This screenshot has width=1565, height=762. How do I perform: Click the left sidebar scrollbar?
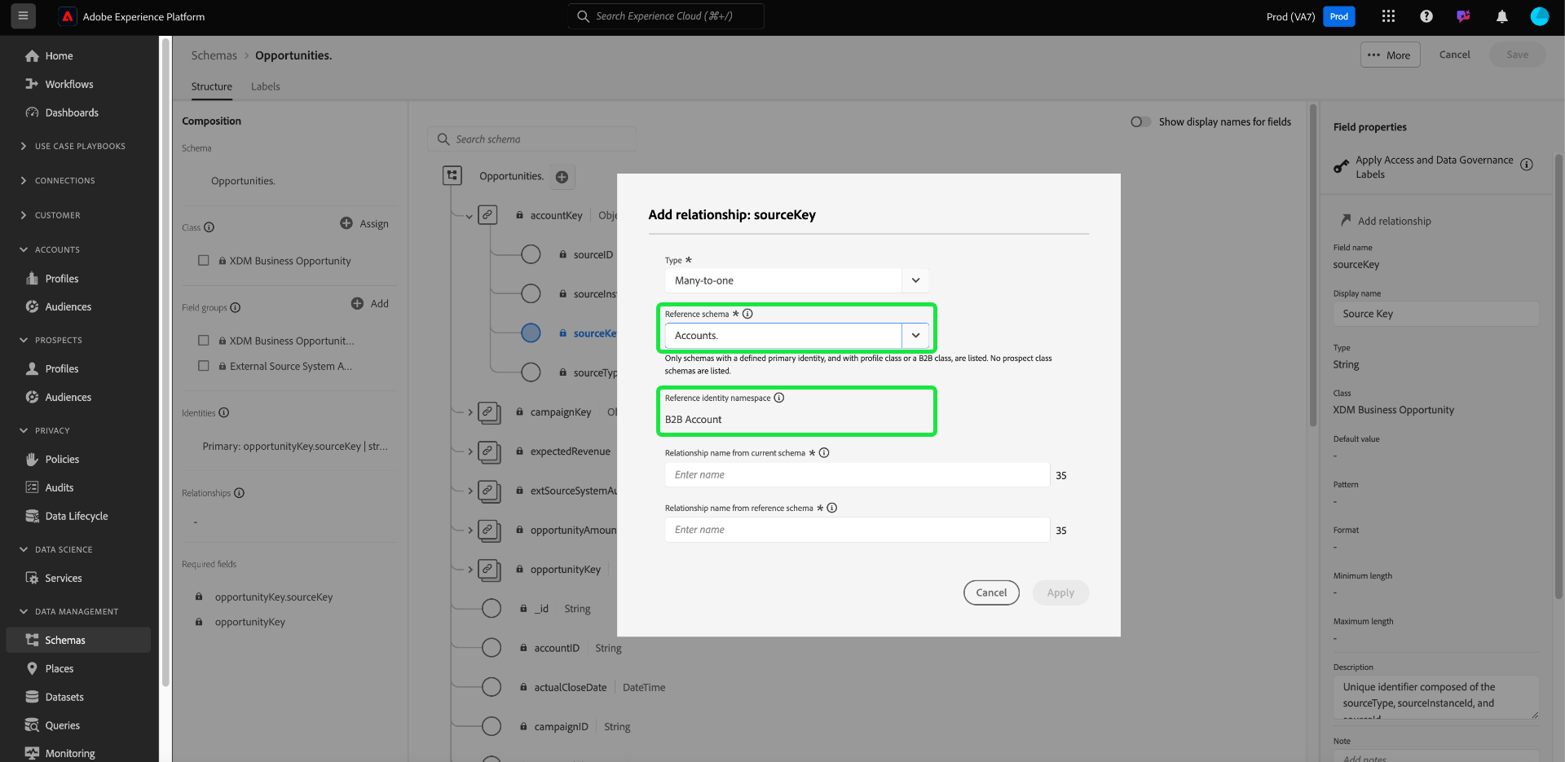pyautogui.click(x=165, y=363)
